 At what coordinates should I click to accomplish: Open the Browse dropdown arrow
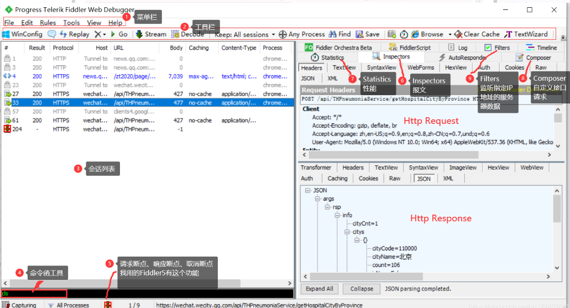point(450,34)
